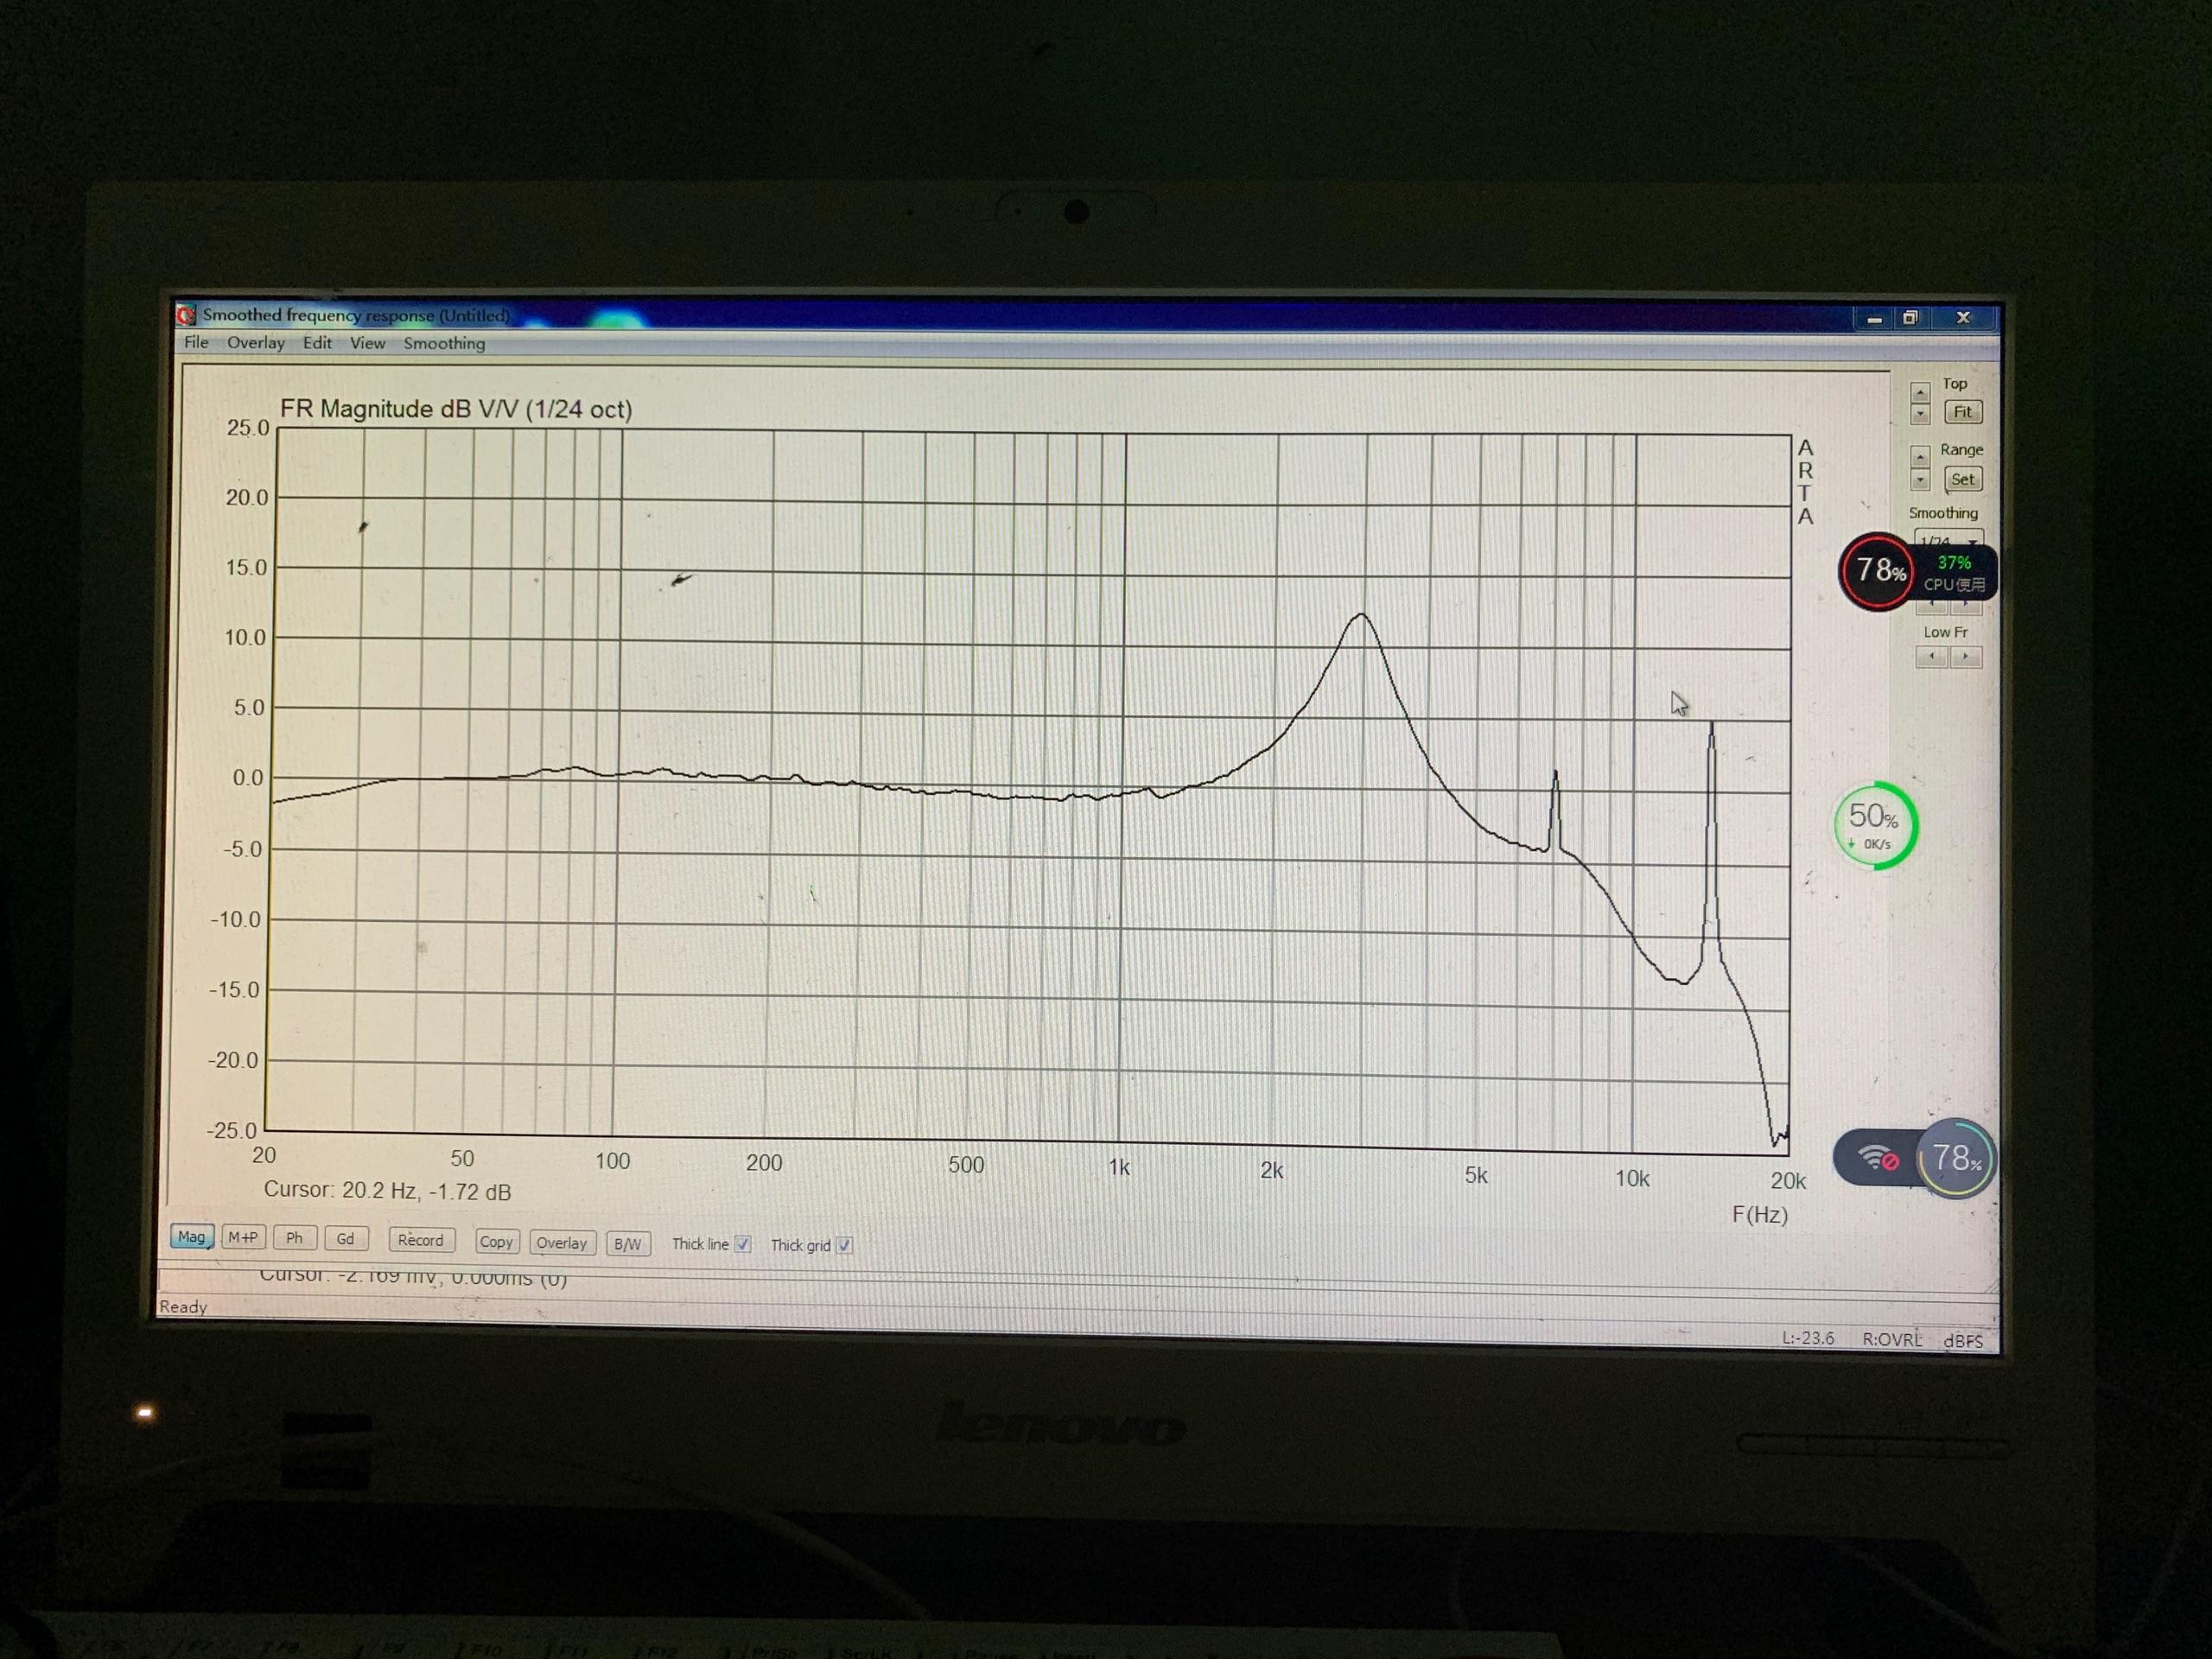Shift Low Fr right arrow
This screenshot has height=1659, width=2212.
coord(1966,657)
